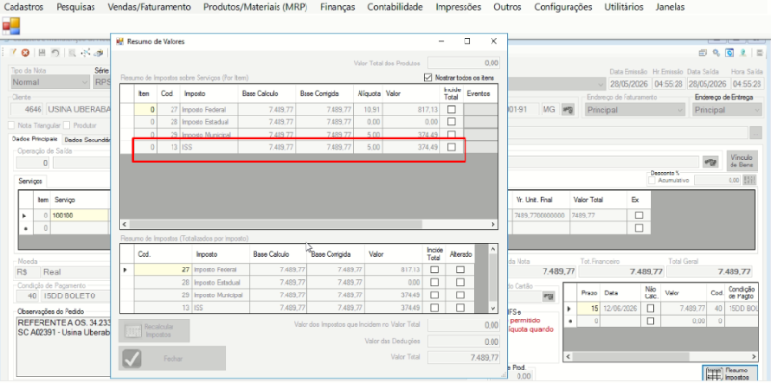Image resolution: width=771 pixels, height=383 pixels.
Task: Open the Cadastros menu
Action: pyautogui.click(x=23, y=7)
